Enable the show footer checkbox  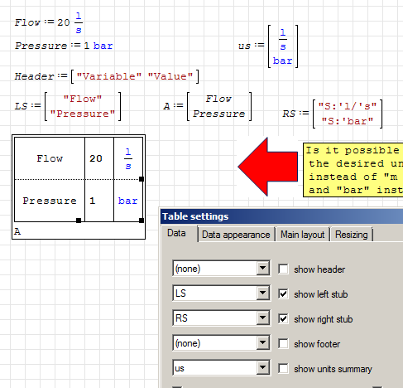pyautogui.click(x=283, y=344)
